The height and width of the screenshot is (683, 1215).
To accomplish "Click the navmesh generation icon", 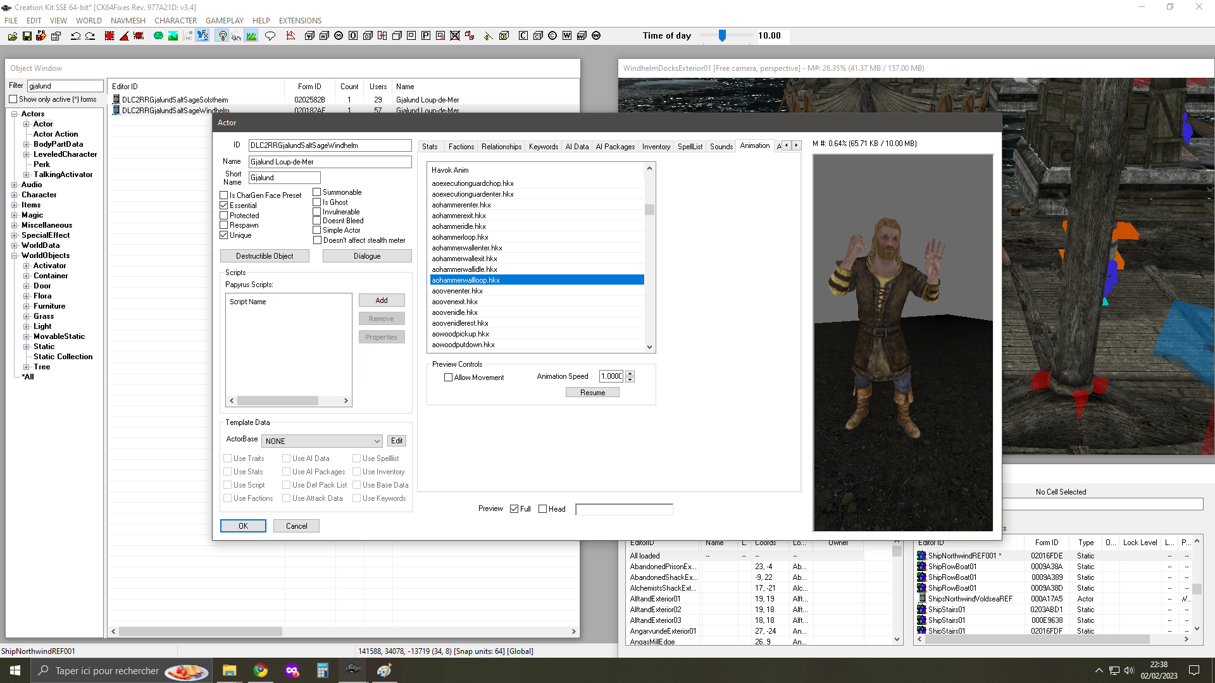I will point(290,36).
